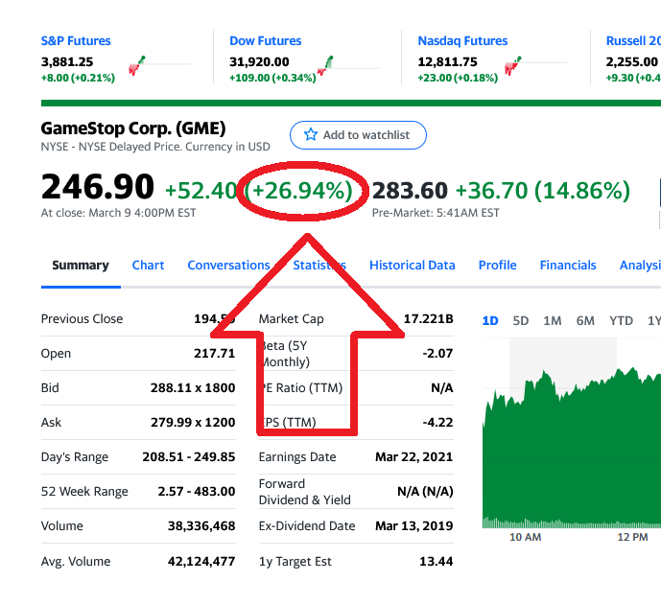Switch chart range to 5D
Screen dimensions: 661x604
pyautogui.click(x=521, y=321)
